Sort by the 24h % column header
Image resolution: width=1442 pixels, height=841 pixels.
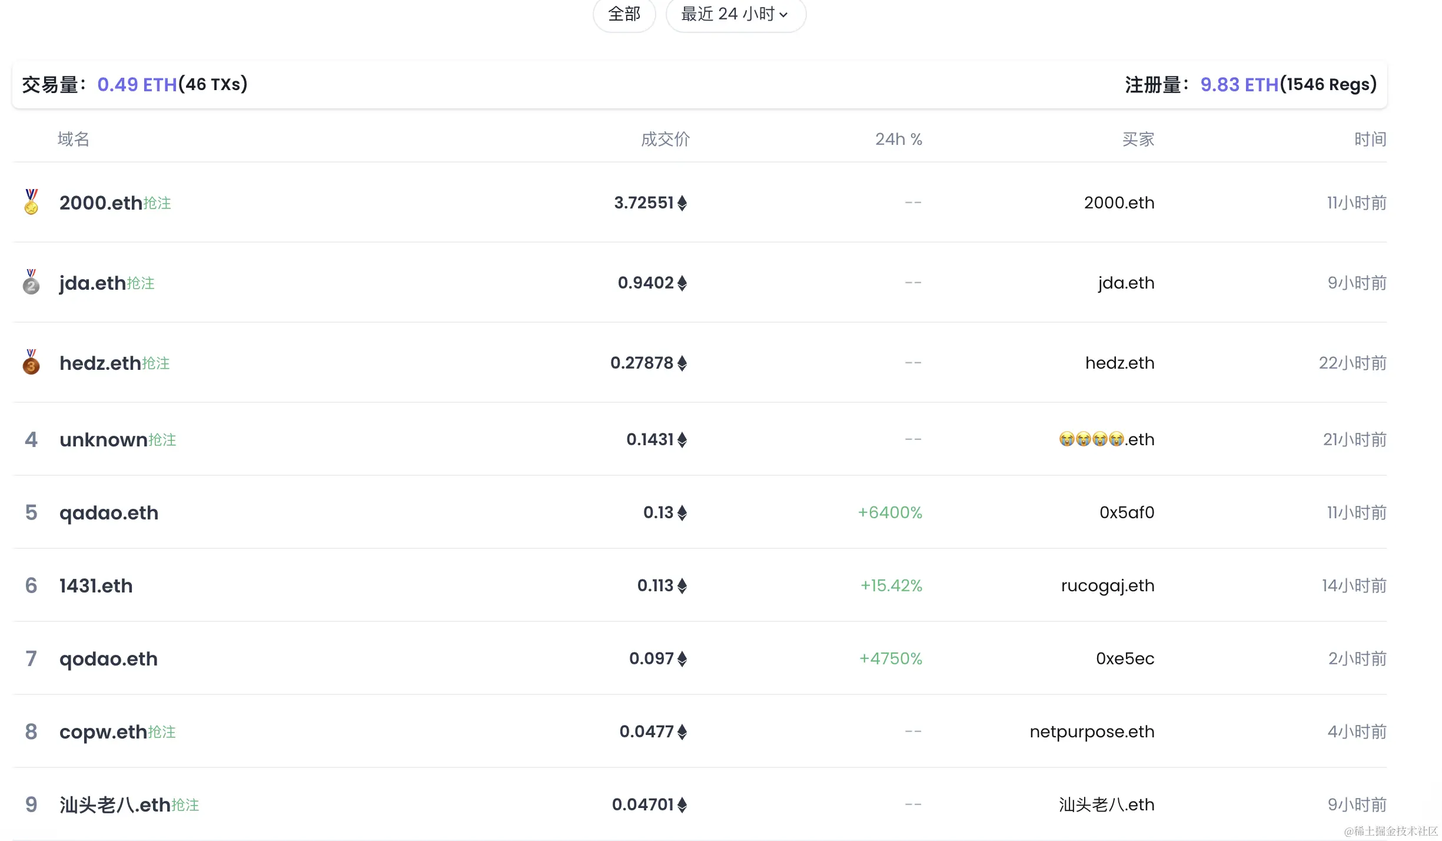(x=898, y=139)
